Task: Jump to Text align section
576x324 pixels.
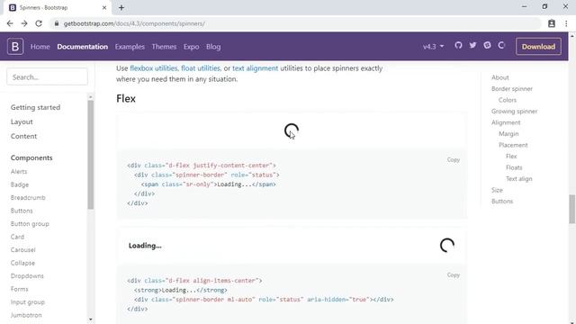Action: [x=519, y=179]
